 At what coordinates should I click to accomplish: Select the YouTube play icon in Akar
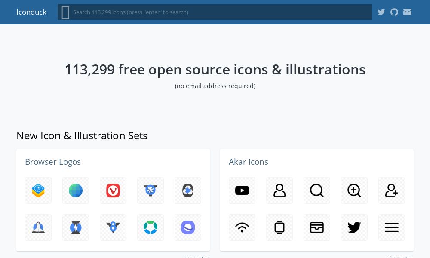pyautogui.click(x=242, y=190)
